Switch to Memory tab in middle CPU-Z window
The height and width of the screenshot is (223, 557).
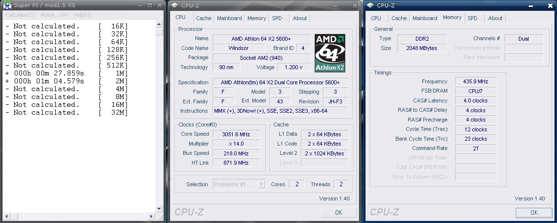tap(257, 18)
